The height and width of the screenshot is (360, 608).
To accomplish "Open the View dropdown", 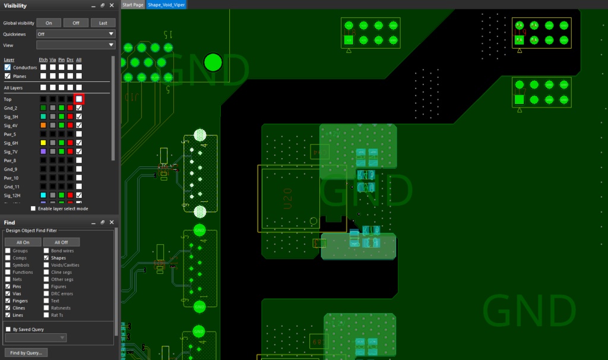I will [75, 45].
